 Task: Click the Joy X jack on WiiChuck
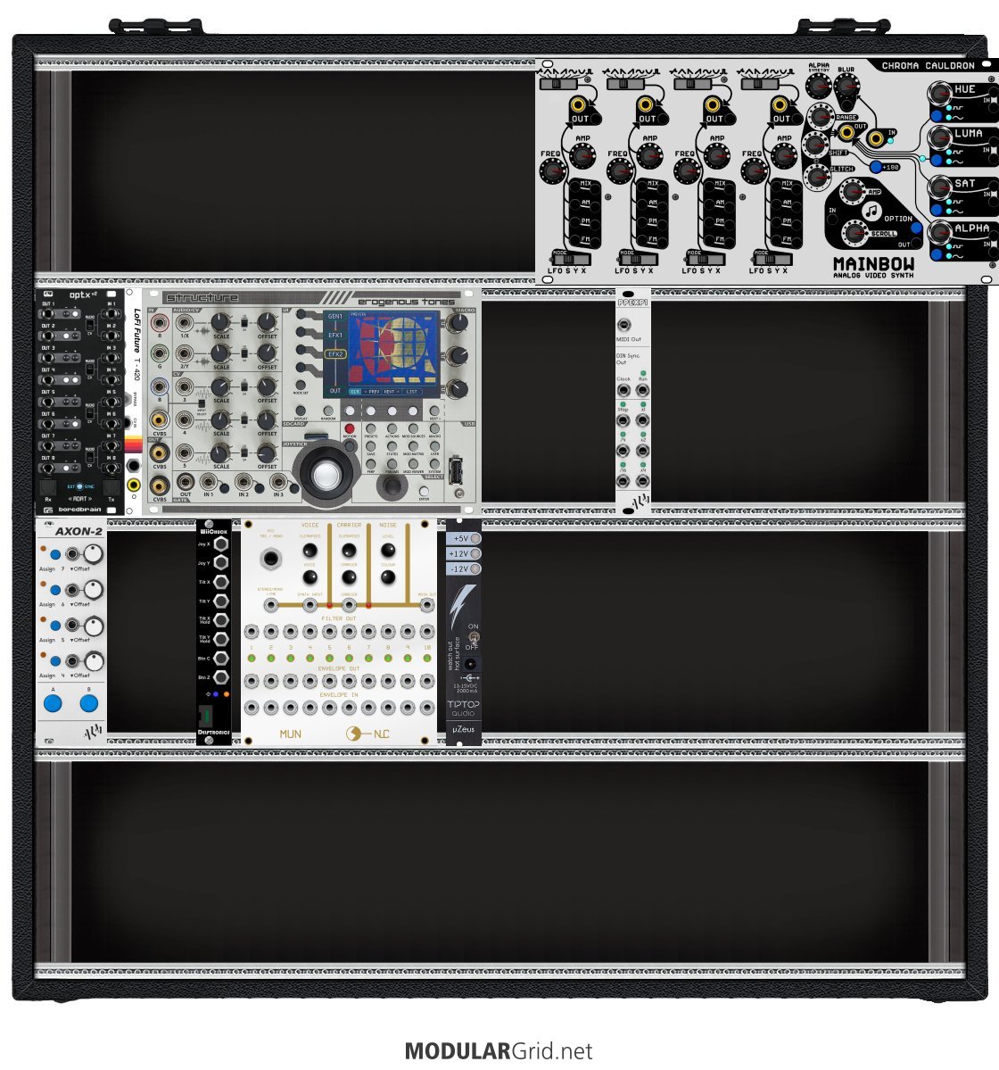221,543
